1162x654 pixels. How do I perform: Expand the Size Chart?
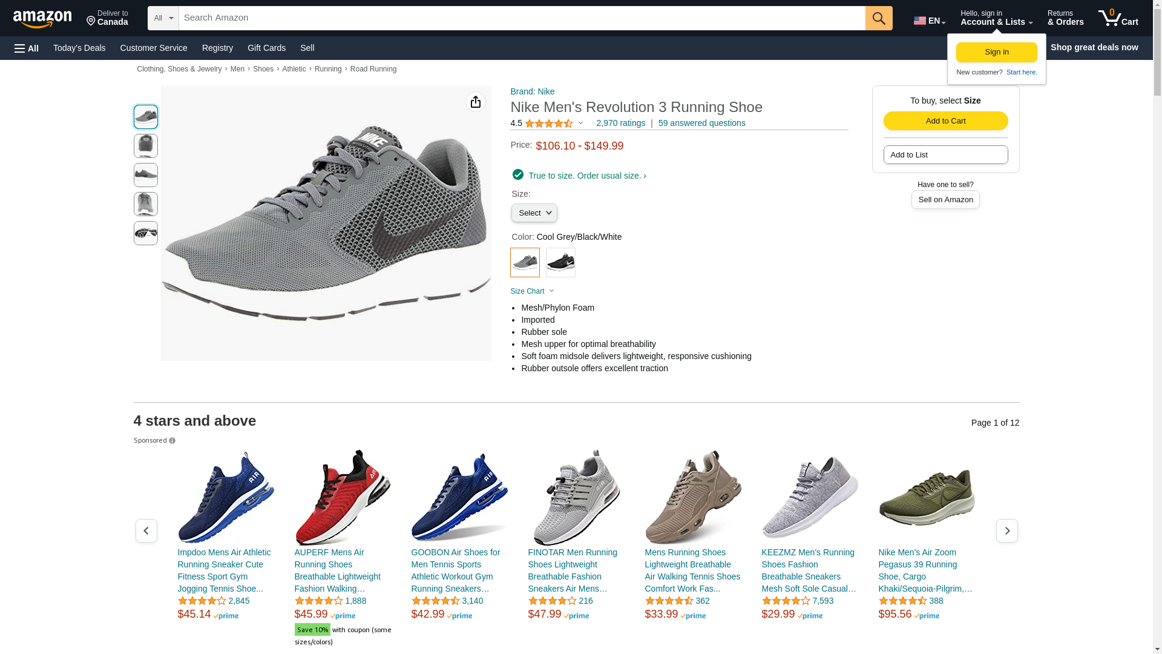(x=532, y=291)
